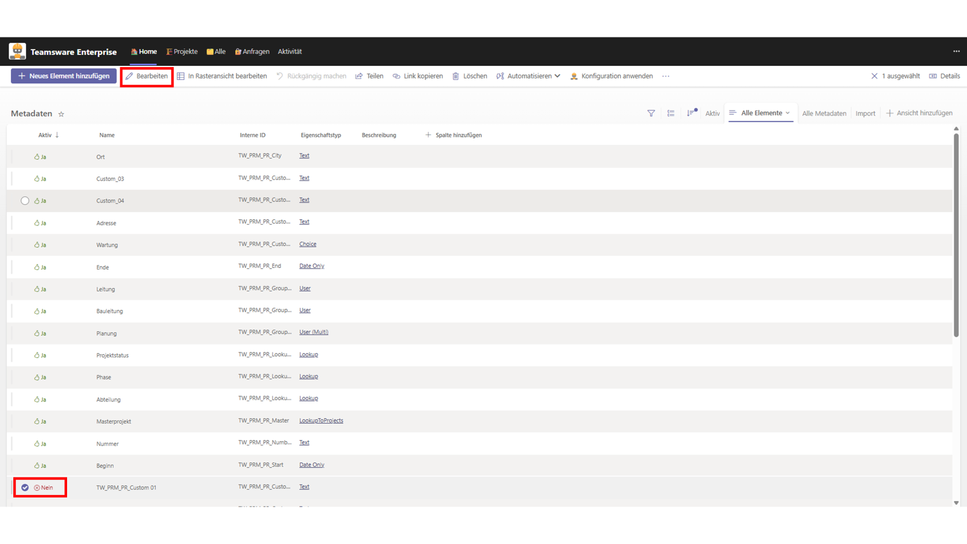The image size is (967, 544).
Task: Click Neues Element hinzufügen button
Action: (63, 76)
